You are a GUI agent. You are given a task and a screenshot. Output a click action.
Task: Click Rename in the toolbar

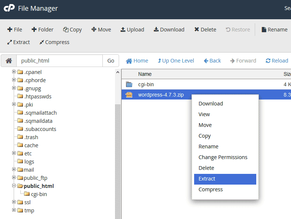pos(274,30)
